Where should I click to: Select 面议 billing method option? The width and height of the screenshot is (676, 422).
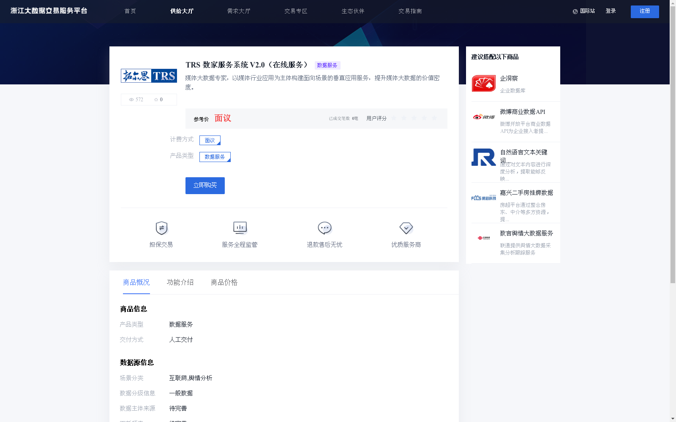click(210, 140)
